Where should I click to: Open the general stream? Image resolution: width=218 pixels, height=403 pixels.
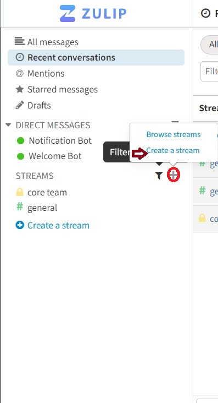coord(42,208)
